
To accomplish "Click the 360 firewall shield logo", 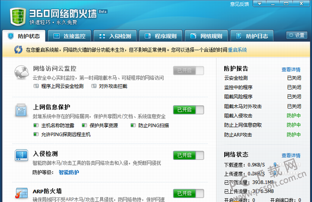I will click(18, 16).
